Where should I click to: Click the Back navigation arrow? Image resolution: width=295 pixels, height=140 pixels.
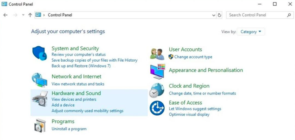coord(5,15)
